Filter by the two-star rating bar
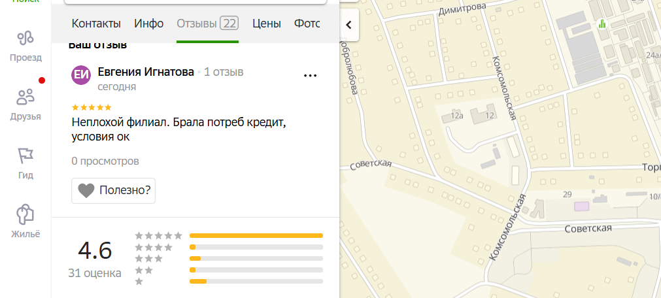Image resolution: width=661 pixels, height=298 pixels. click(256, 270)
